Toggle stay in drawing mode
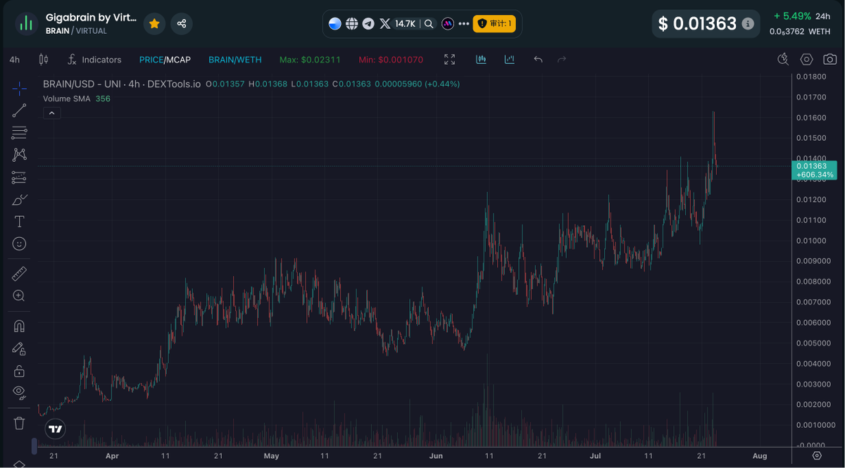The width and height of the screenshot is (845, 468). 19,348
